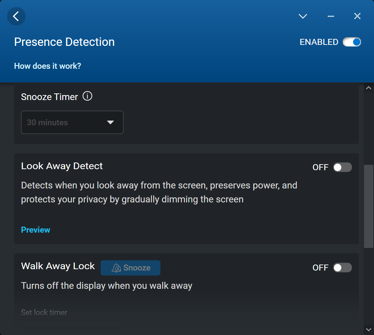
Task: Click the Snooze Timer dropdown arrow
Action: click(x=111, y=122)
